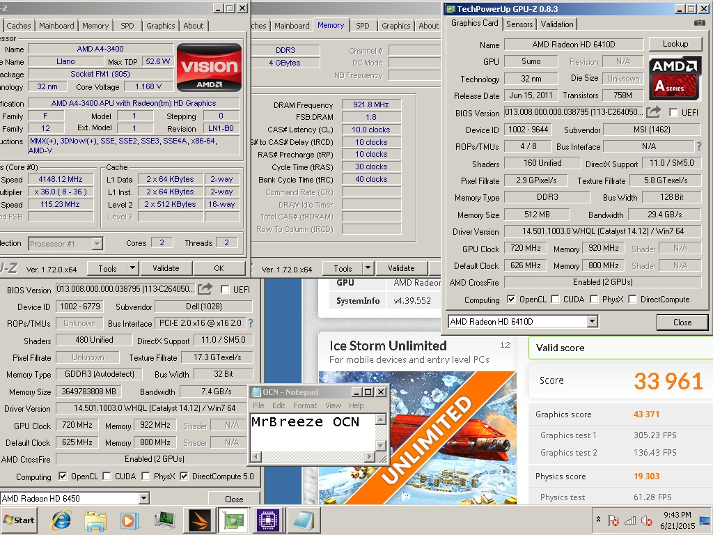713x535 pixels.
Task: Click the Notepad text area with MrBreeze OCN
Action: coord(313,431)
